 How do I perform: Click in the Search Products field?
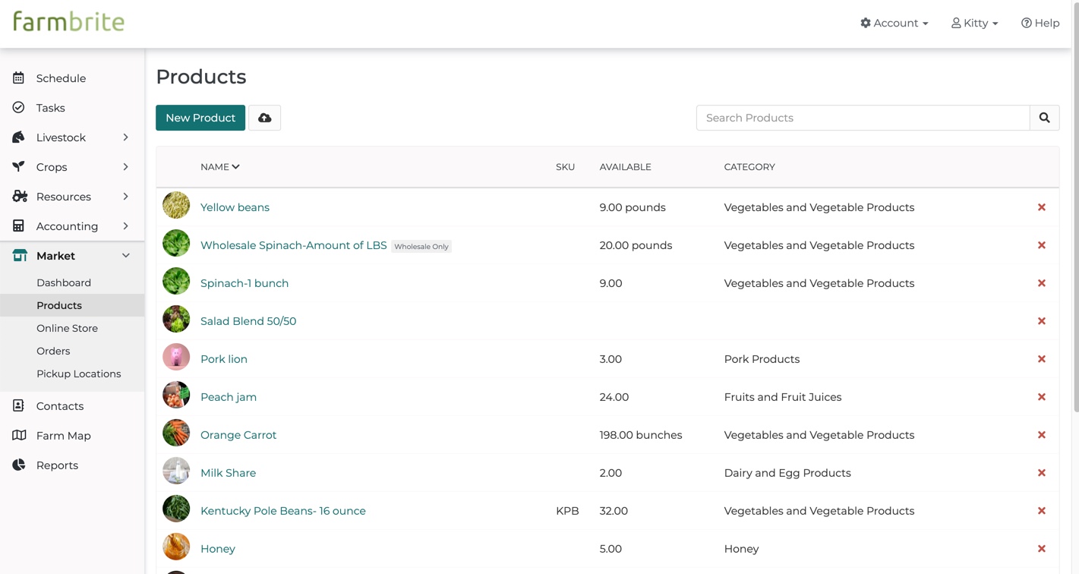pos(863,118)
